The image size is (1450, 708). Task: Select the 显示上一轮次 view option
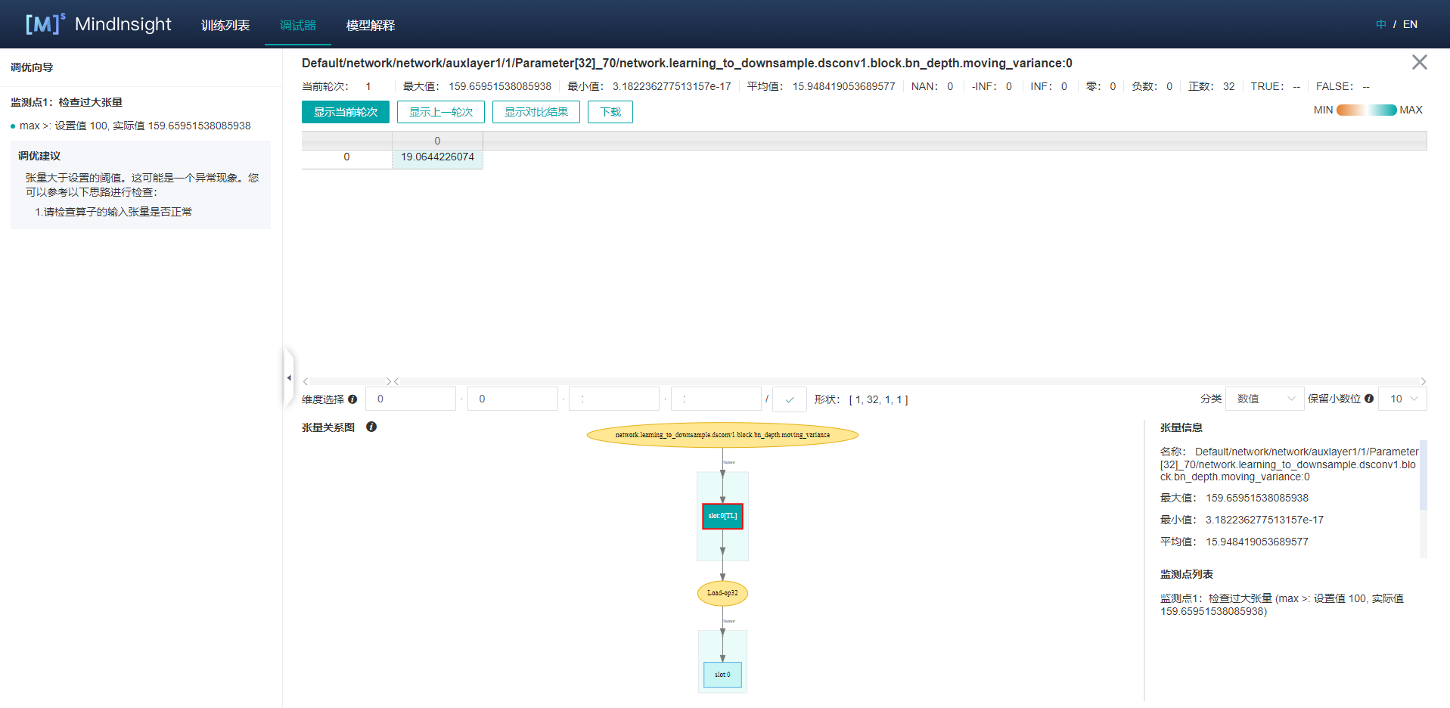440,112
